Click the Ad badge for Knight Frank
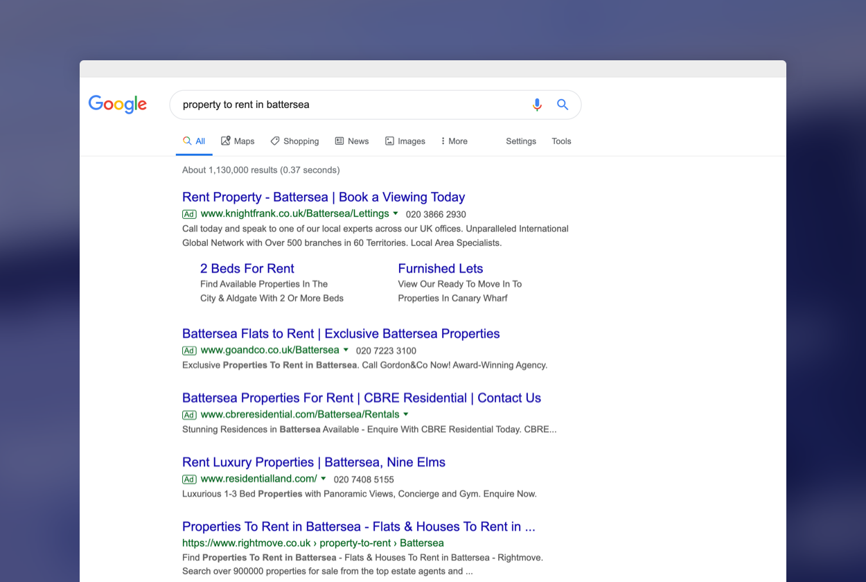This screenshot has height=582, width=866. point(189,215)
